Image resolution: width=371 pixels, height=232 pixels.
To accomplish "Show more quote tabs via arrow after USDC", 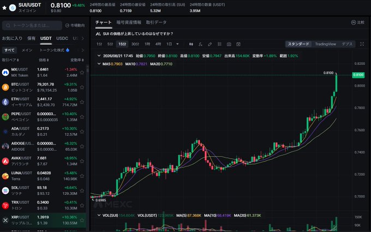I will pos(82,38).
